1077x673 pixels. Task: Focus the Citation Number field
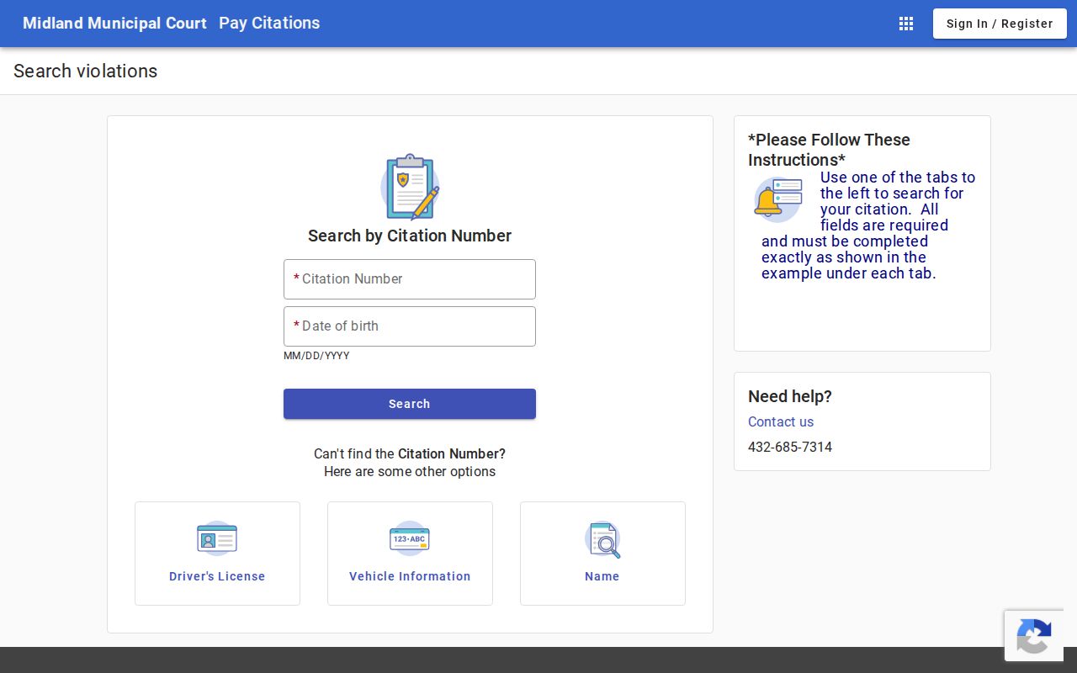[410, 279]
